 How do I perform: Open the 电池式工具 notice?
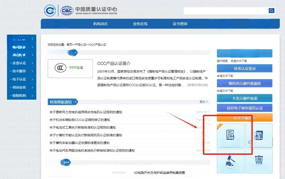pyautogui.click(x=83, y=127)
